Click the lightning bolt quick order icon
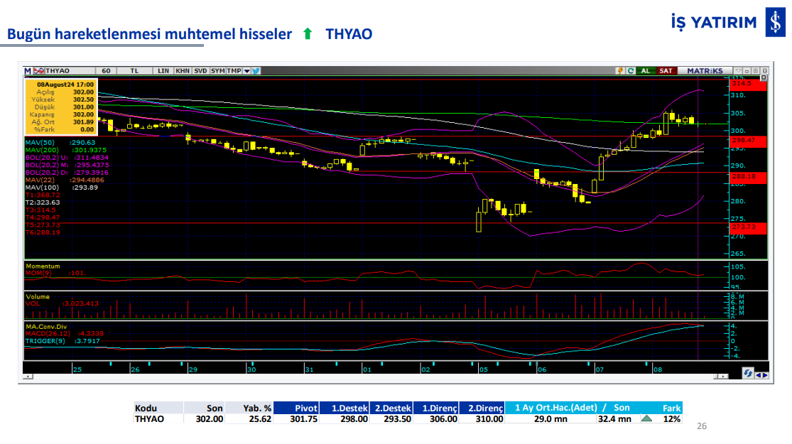The height and width of the screenshot is (444, 792). [x=620, y=71]
